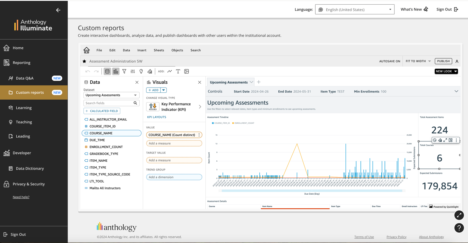Open the toolbar's Build visual icon
Viewport: 468px width, 243px height.
click(x=150, y=71)
